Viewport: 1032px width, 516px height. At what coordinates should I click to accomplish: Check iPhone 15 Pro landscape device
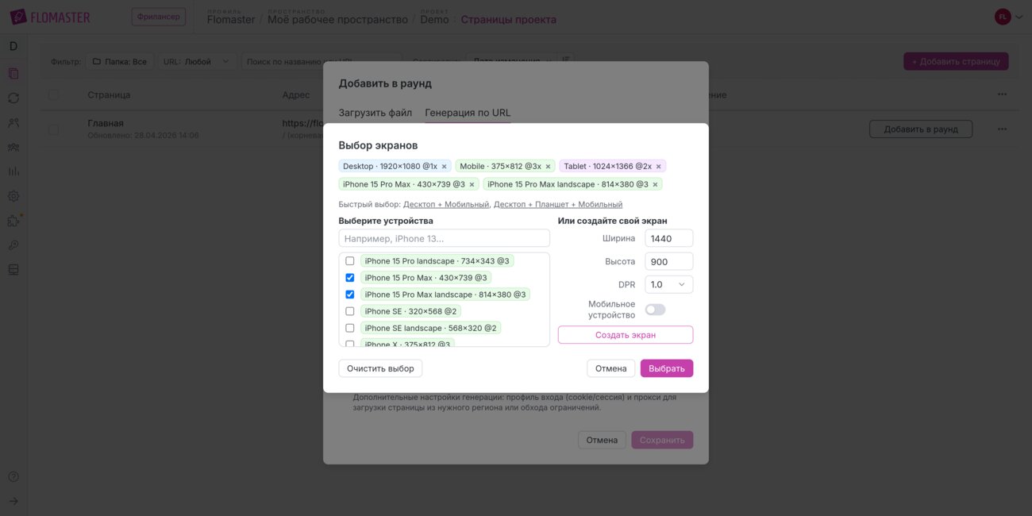click(349, 261)
